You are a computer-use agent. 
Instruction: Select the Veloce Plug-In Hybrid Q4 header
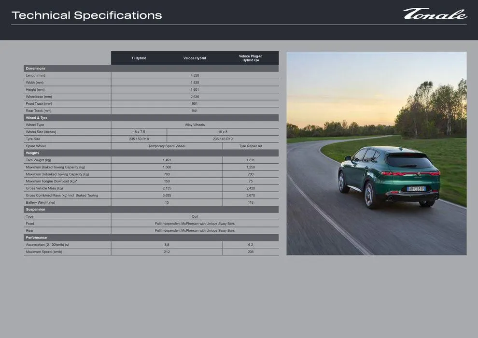(251, 58)
